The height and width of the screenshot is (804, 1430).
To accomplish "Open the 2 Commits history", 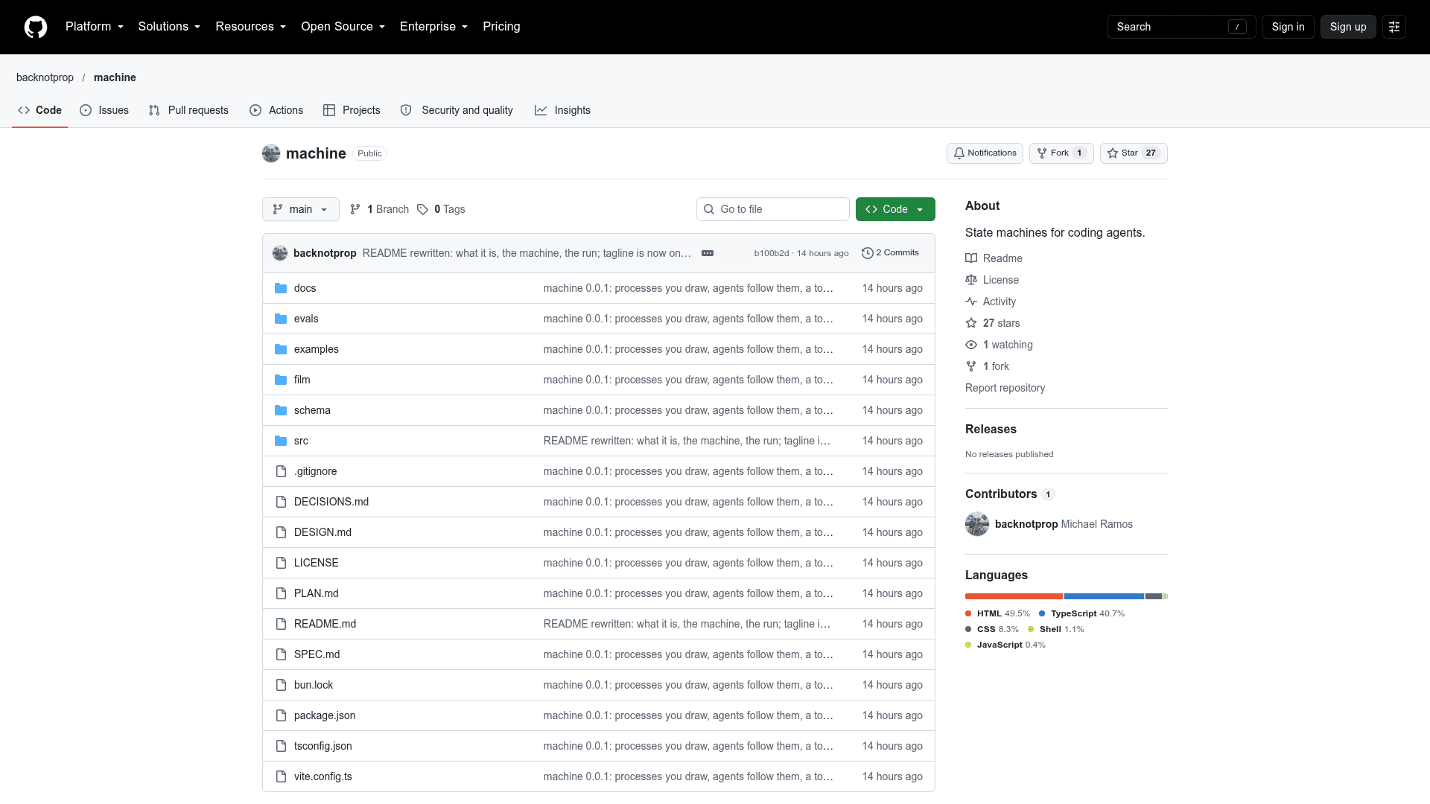I will 890,253.
